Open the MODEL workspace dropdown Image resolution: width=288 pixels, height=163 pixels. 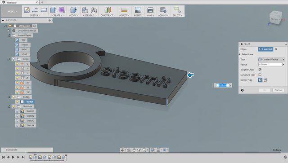[12, 11]
